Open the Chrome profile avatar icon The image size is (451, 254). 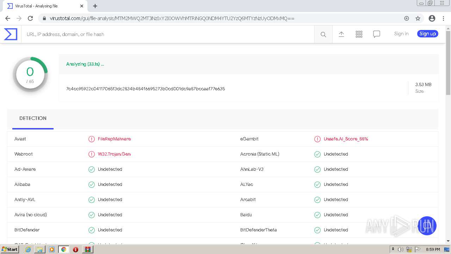(432, 18)
